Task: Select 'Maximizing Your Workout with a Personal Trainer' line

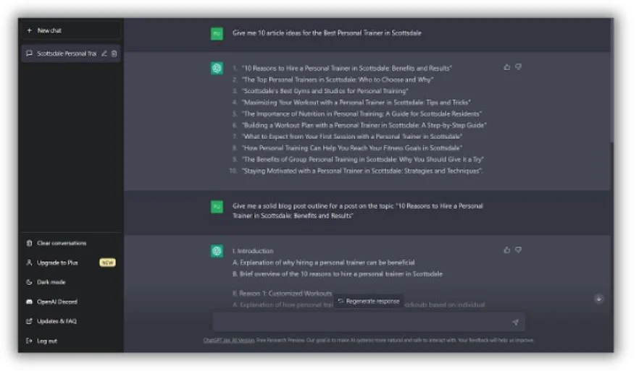Action: [356, 103]
